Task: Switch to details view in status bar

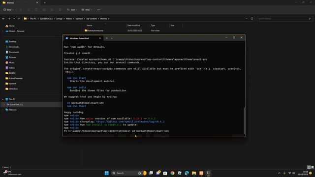Action: click(x=309, y=167)
